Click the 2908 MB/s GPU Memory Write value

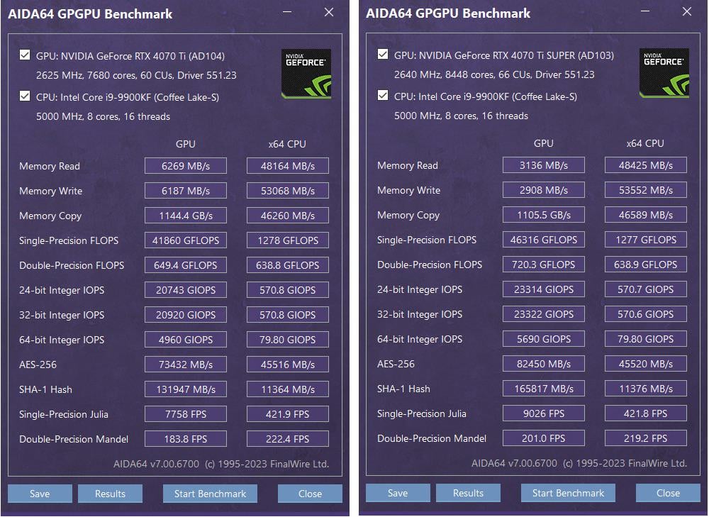click(544, 189)
